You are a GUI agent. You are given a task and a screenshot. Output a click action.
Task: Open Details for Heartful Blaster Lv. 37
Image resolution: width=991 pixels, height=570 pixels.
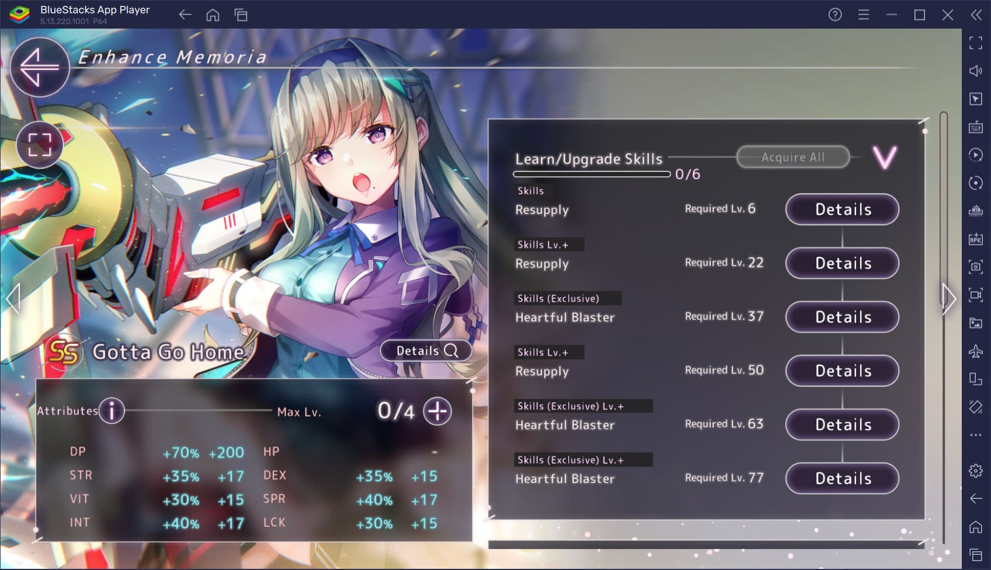(842, 317)
